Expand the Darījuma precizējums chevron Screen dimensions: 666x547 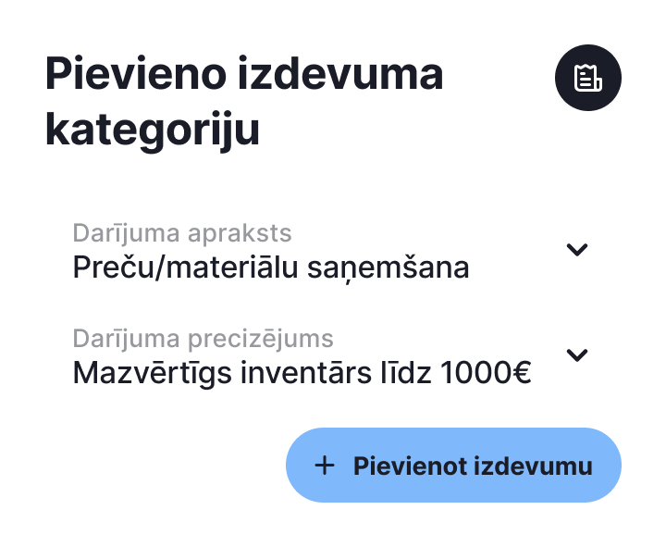[x=577, y=355]
